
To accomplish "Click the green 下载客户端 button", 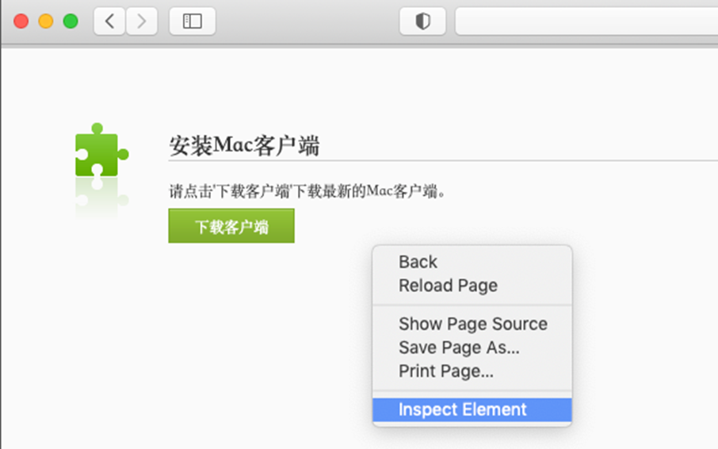I will point(231,227).
